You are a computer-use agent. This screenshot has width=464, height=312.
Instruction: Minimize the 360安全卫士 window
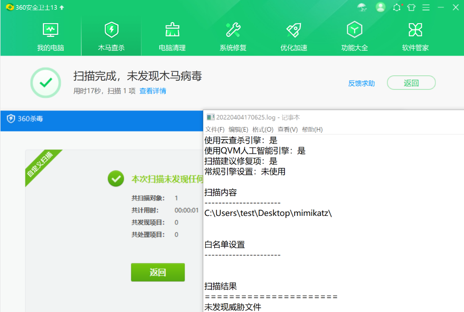(x=441, y=7)
